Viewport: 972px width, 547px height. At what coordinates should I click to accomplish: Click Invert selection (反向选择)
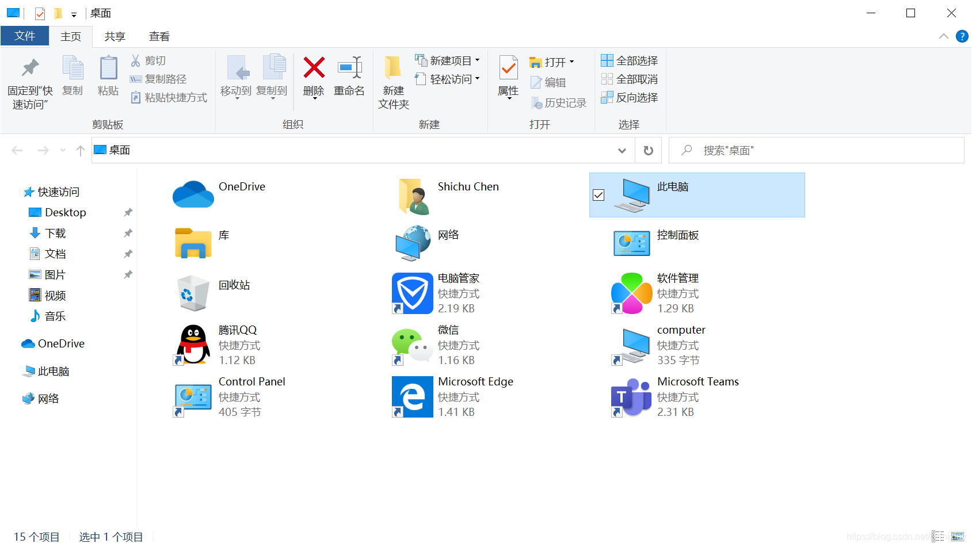(630, 97)
